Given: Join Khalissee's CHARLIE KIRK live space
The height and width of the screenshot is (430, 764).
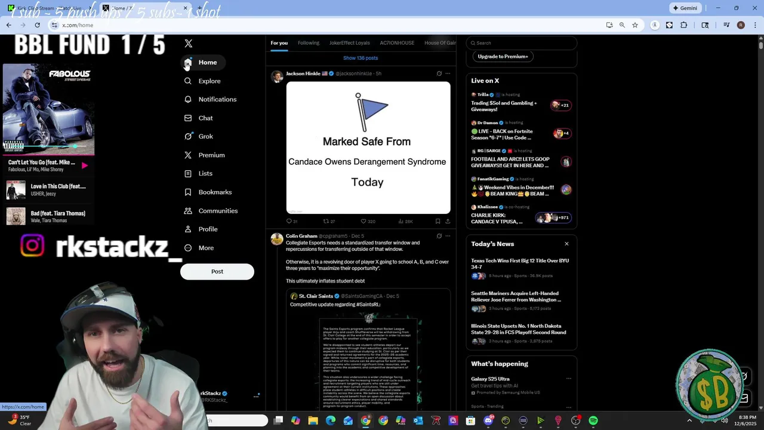Looking at the screenshot, I should point(521,215).
